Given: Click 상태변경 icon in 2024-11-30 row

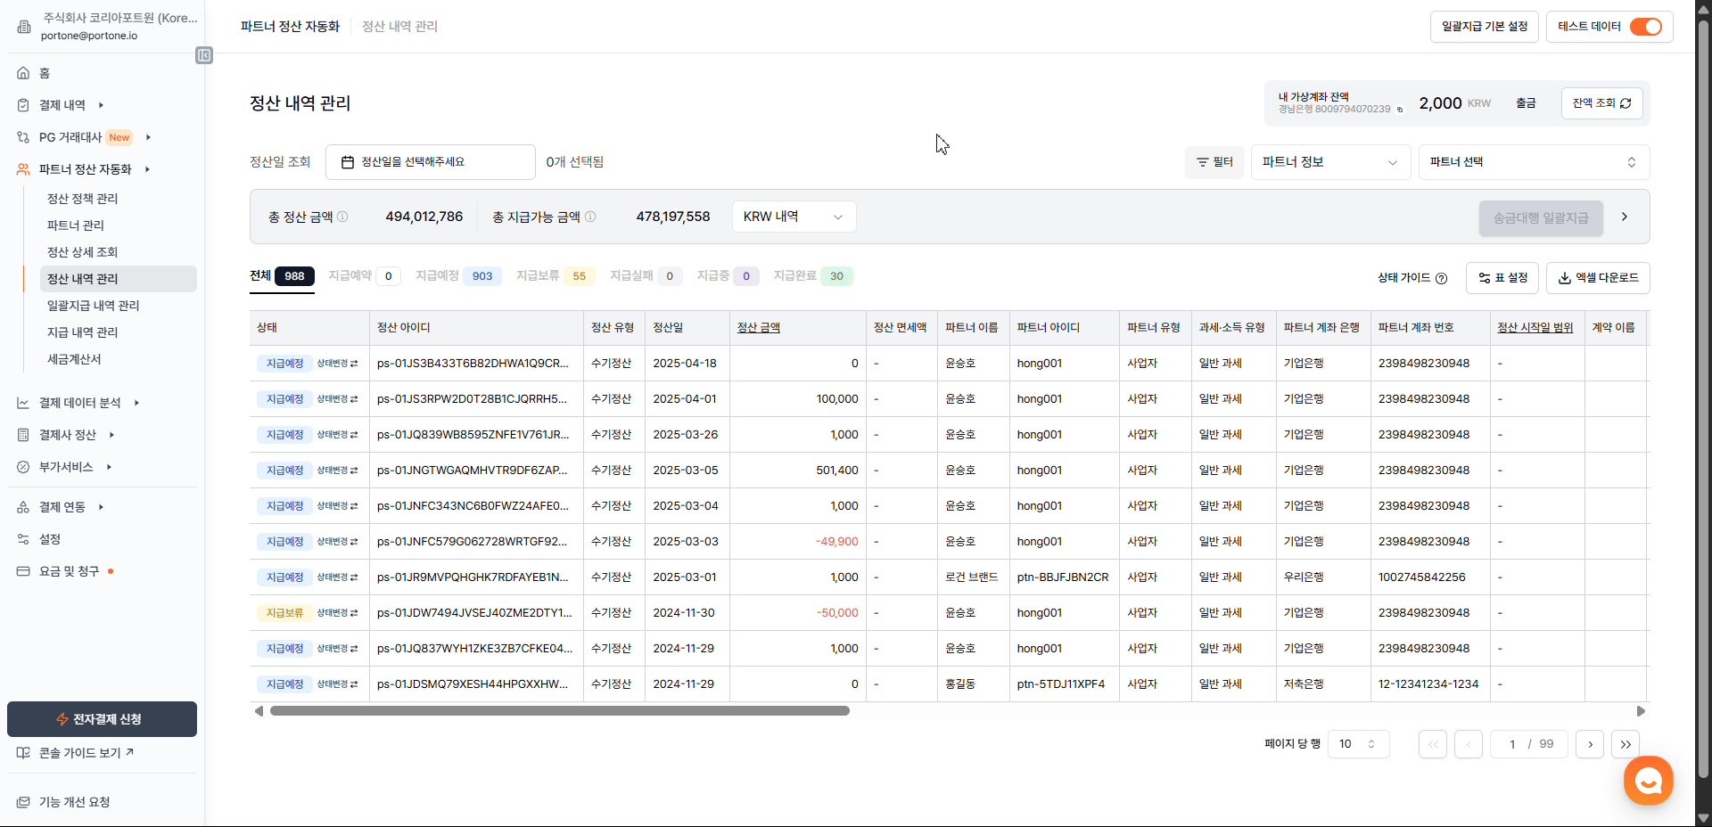Looking at the screenshot, I should coord(354,613).
